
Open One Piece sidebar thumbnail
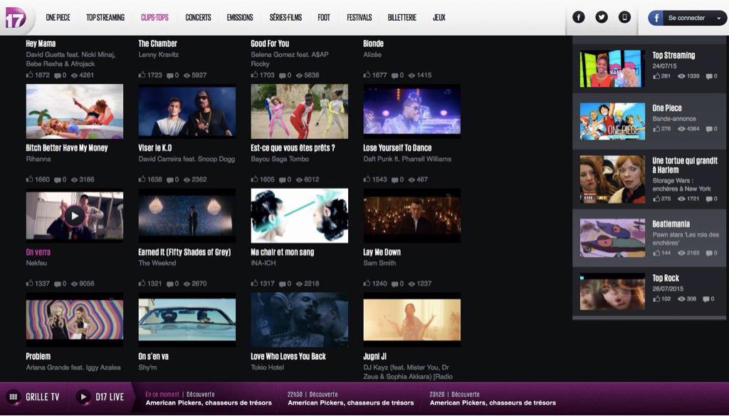[612, 121]
